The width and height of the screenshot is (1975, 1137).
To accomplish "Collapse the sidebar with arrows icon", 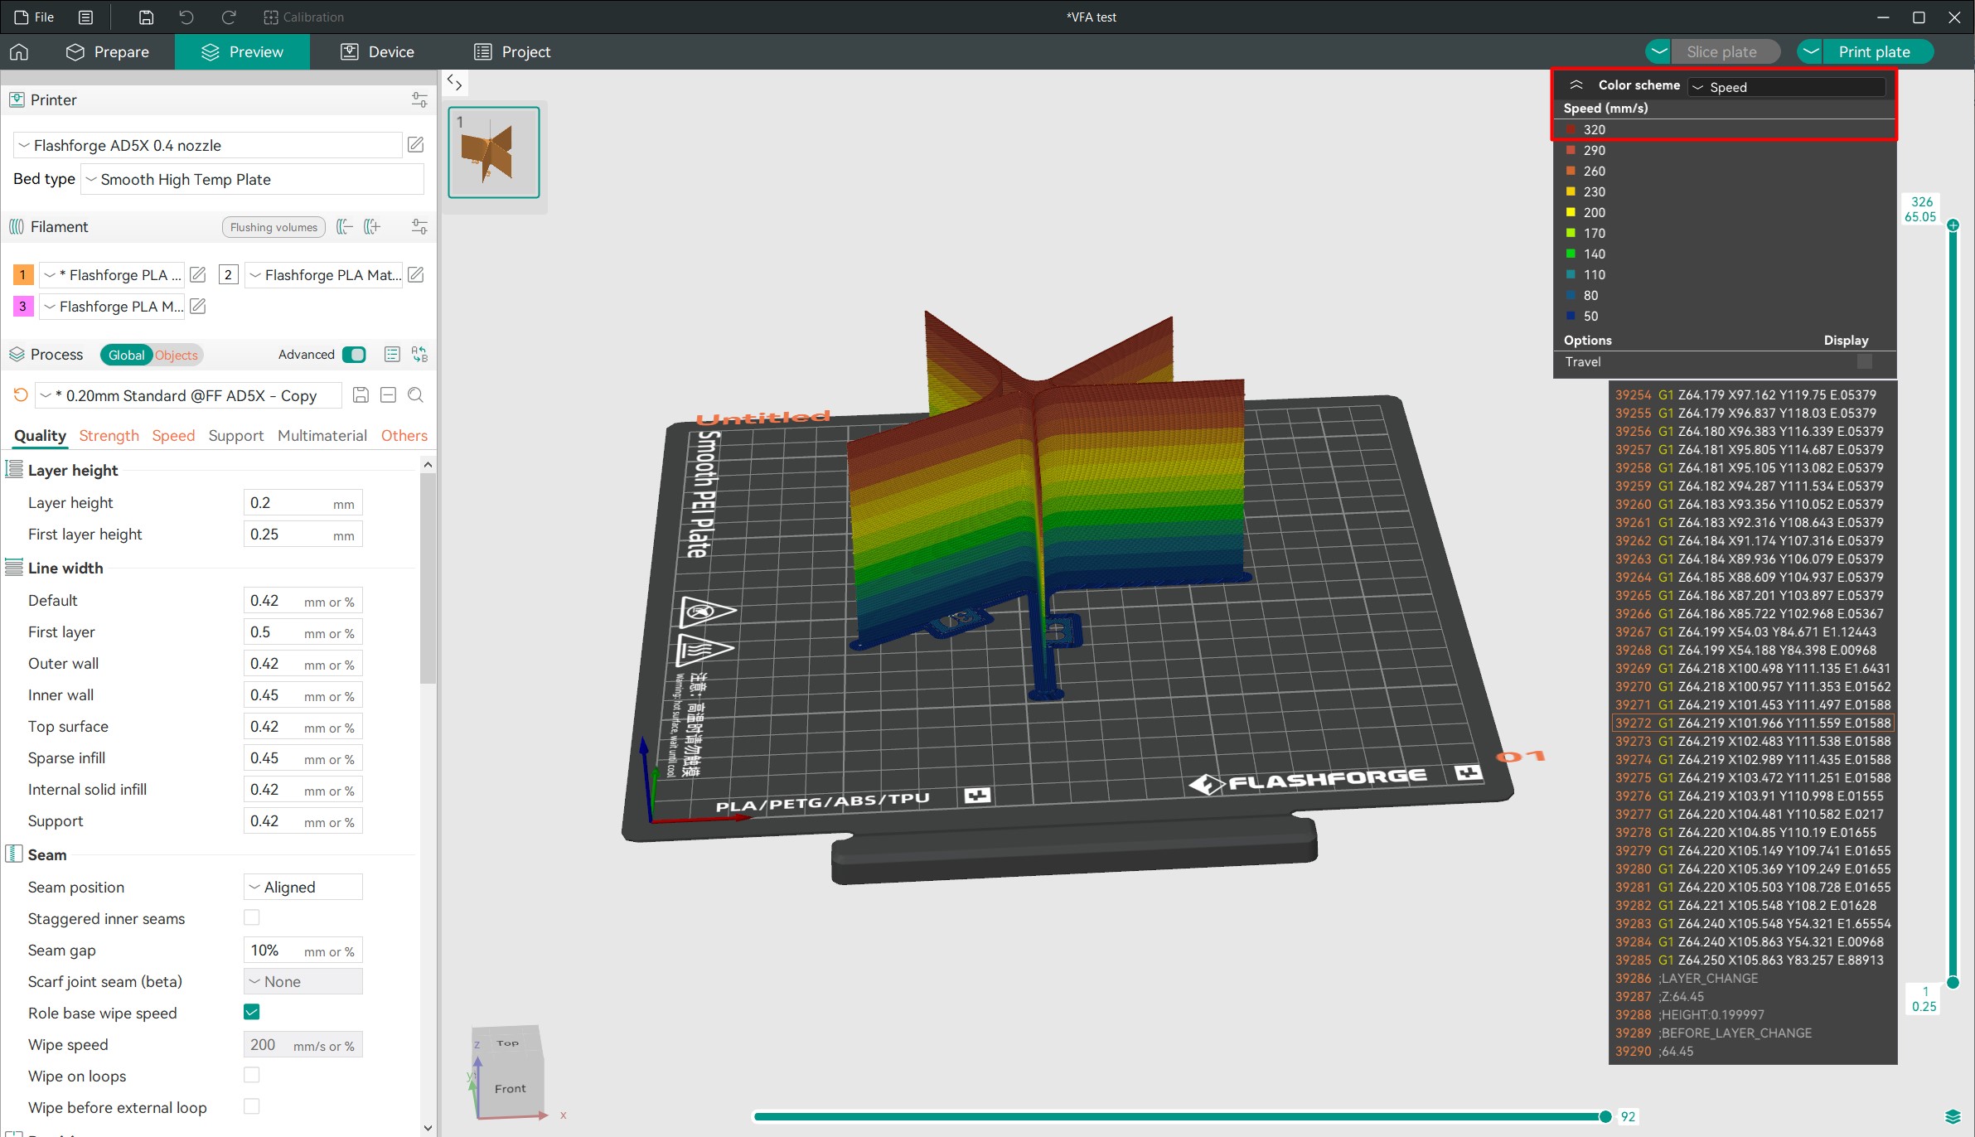I will click(454, 82).
